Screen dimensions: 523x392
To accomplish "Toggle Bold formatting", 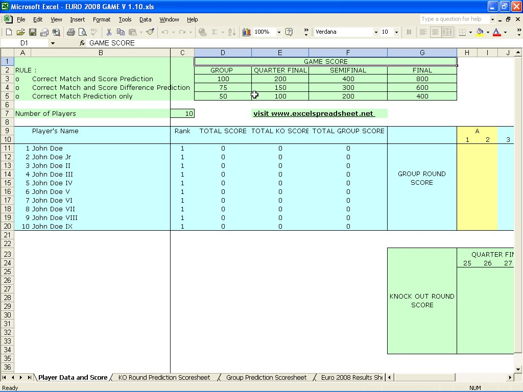I will click(x=409, y=32).
